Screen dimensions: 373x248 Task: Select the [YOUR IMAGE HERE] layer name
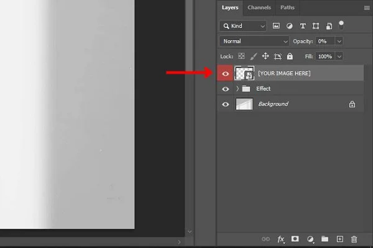pyautogui.click(x=284, y=73)
